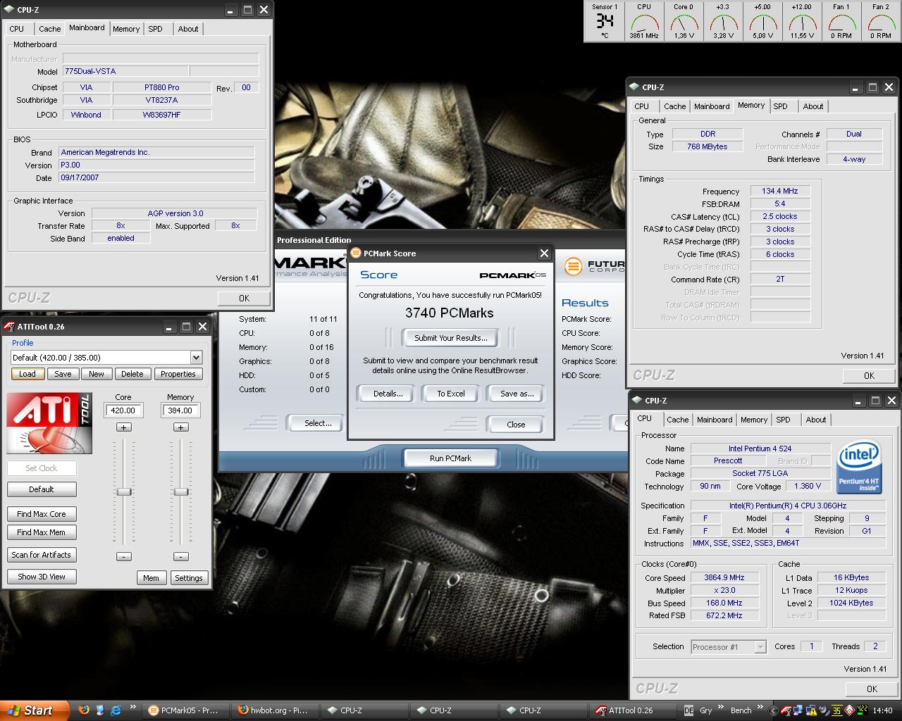Click the Core plus stepper in ATITool
The image size is (902, 721).
[124, 427]
